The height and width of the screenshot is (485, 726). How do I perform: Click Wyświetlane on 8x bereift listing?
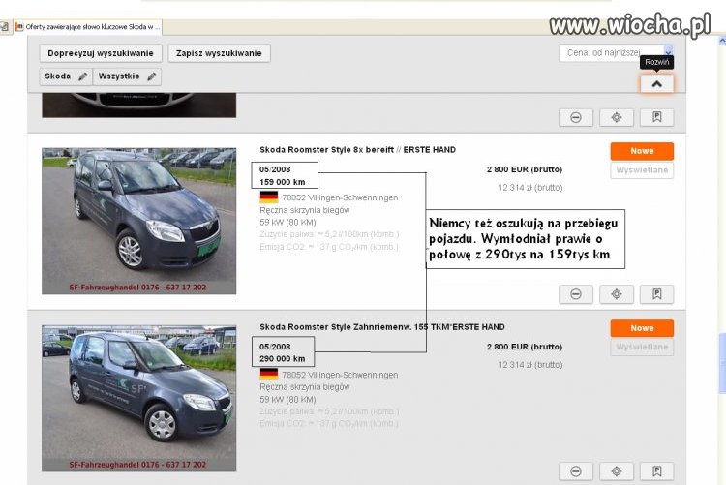(642, 170)
